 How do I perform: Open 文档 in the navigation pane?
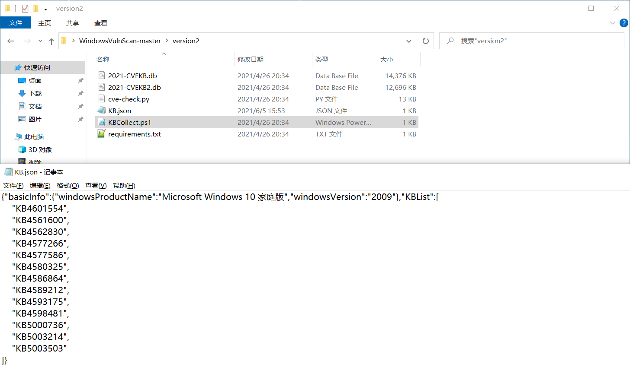click(x=35, y=106)
